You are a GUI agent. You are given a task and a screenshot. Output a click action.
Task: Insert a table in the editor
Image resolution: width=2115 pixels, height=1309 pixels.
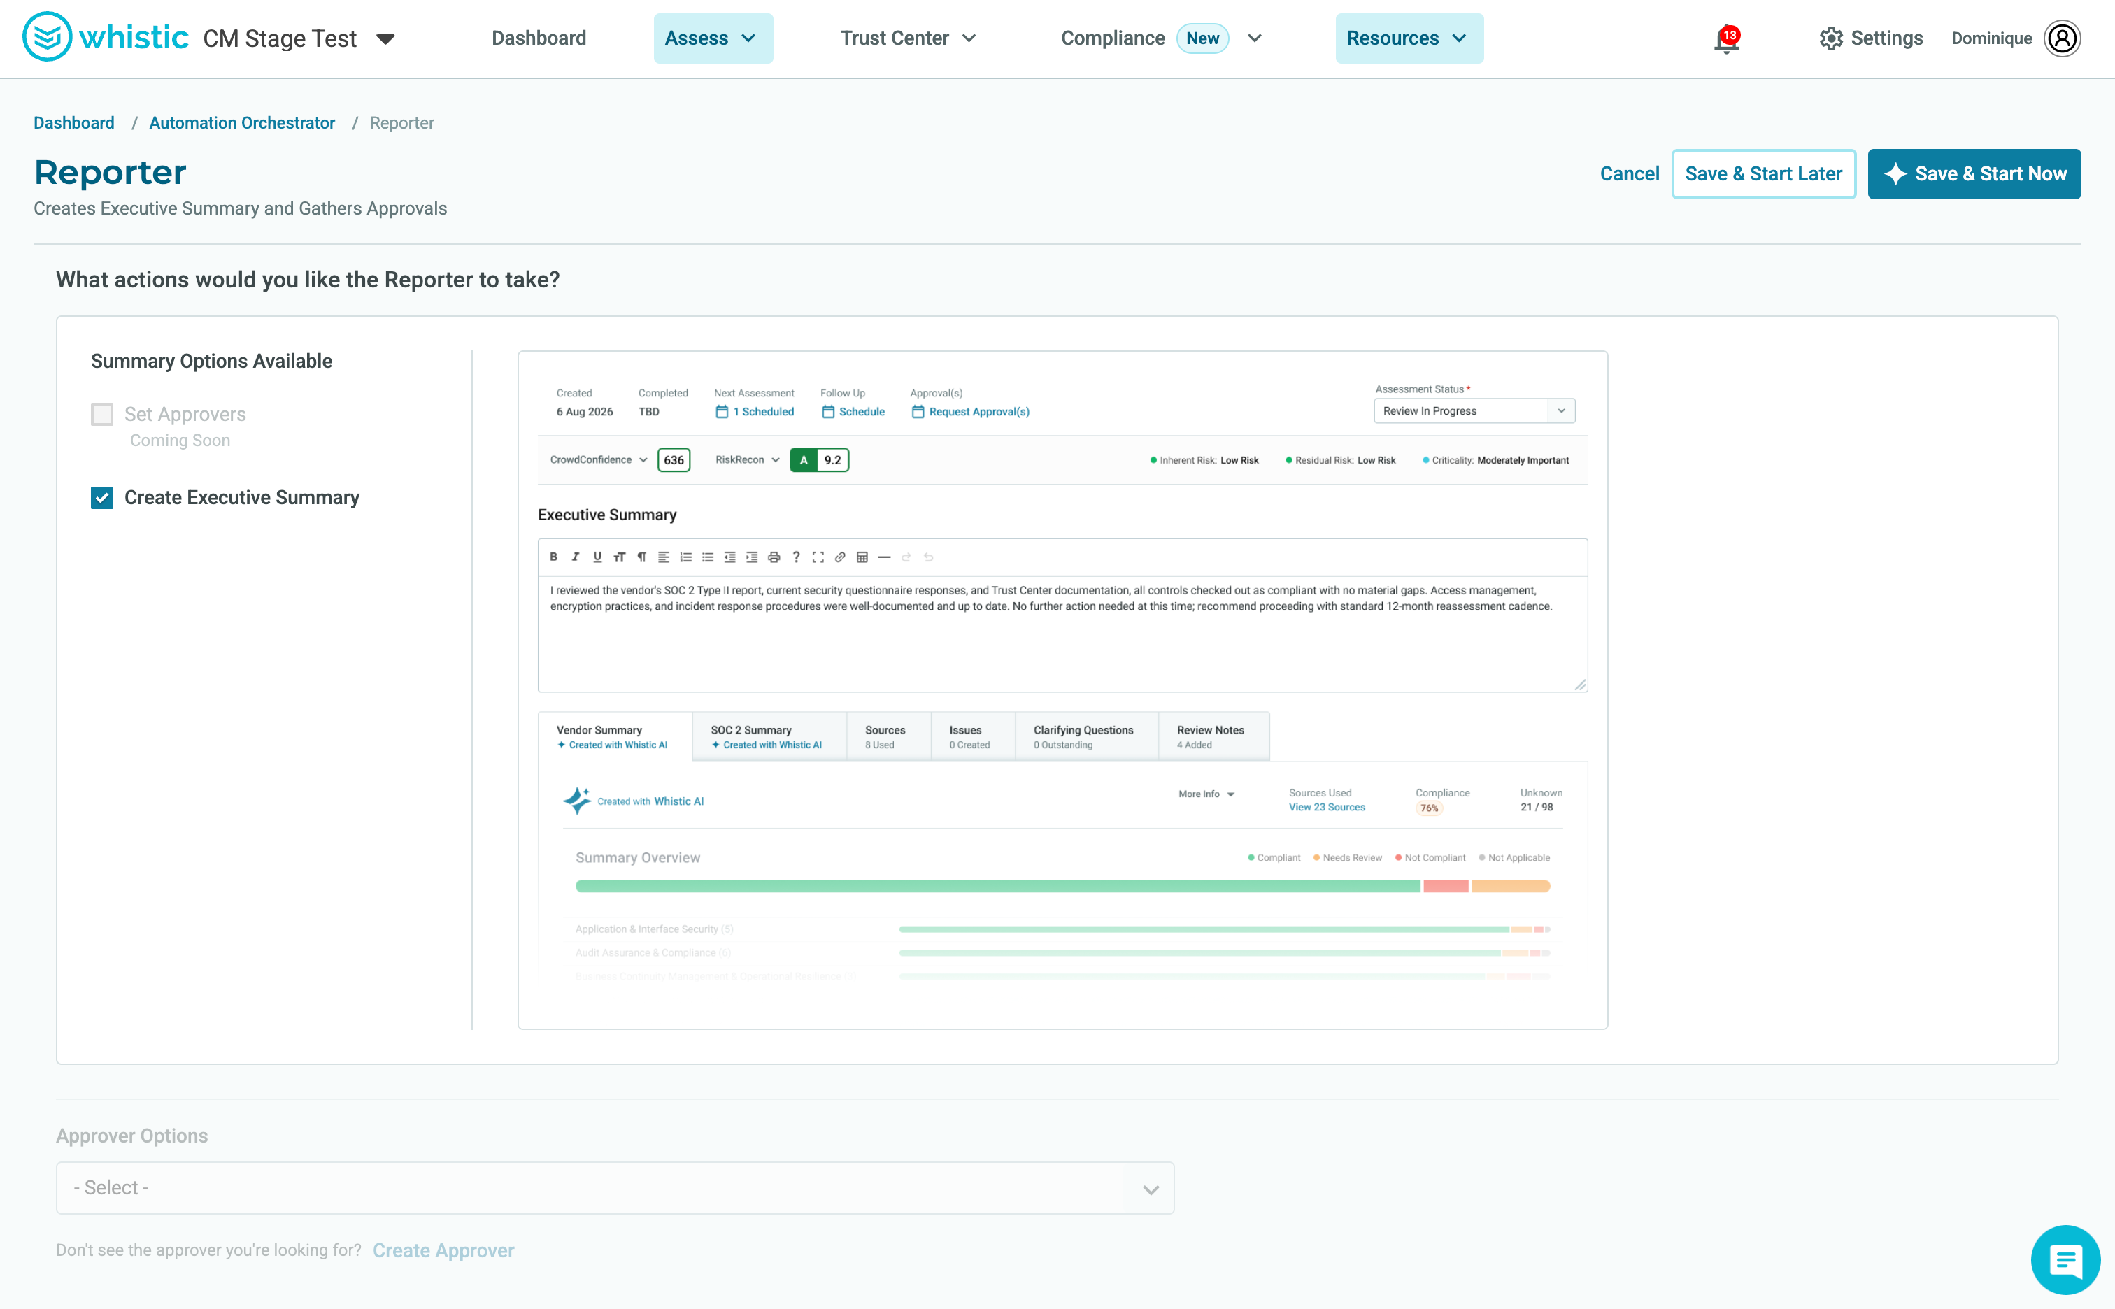pos(862,557)
